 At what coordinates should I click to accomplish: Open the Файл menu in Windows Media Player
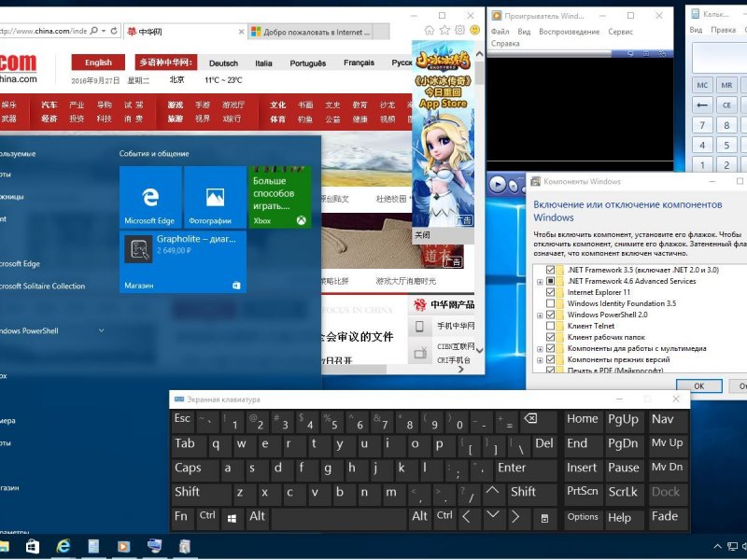tap(500, 32)
